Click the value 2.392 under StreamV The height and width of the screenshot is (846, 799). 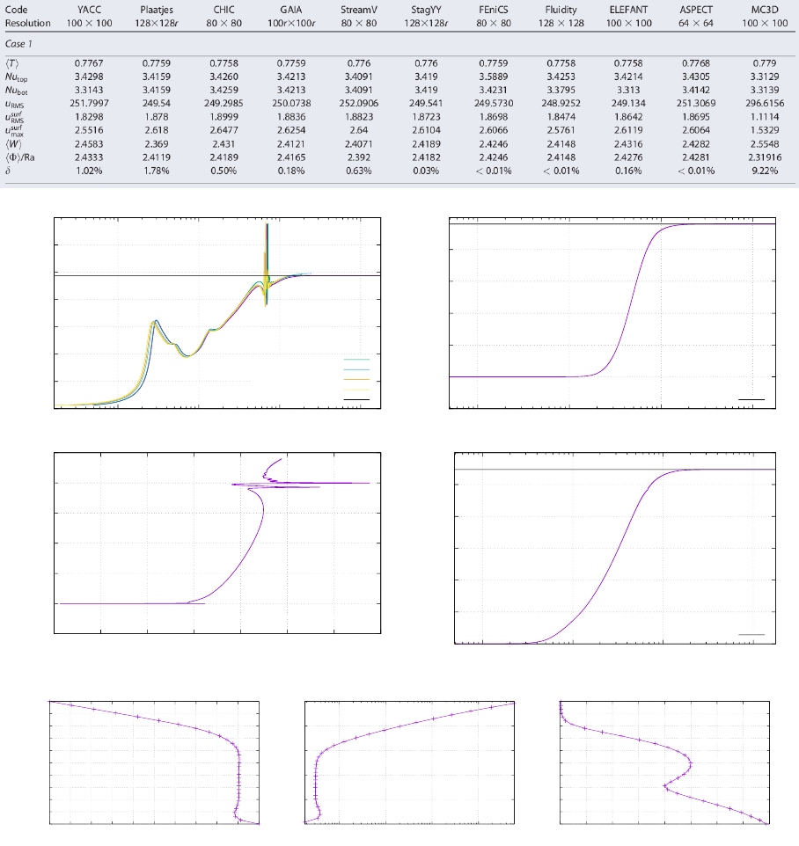point(358,157)
